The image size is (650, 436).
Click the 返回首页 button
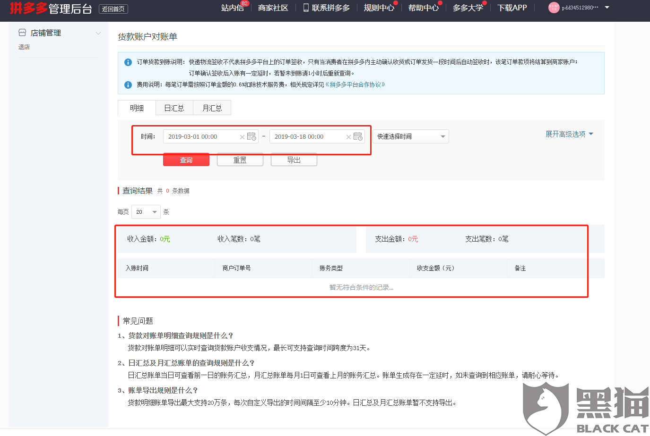(113, 9)
